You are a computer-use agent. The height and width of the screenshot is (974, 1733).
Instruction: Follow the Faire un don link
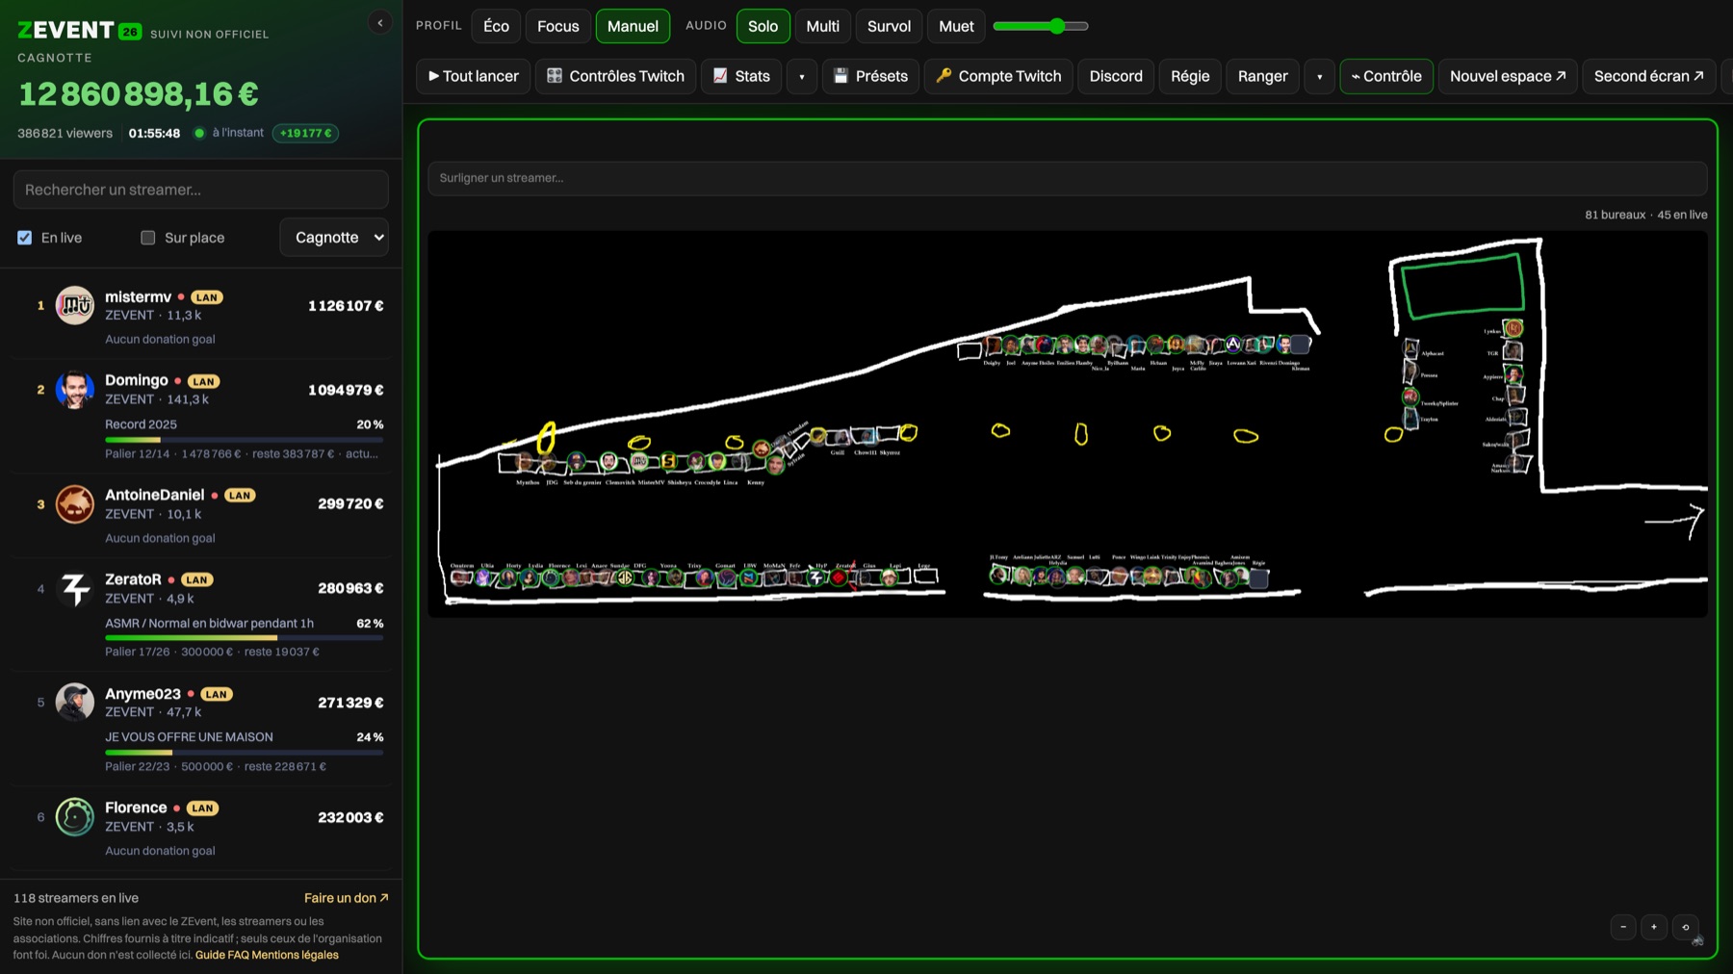[x=347, y=898]
